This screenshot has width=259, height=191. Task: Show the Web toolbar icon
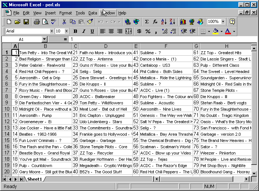point(136,22)
